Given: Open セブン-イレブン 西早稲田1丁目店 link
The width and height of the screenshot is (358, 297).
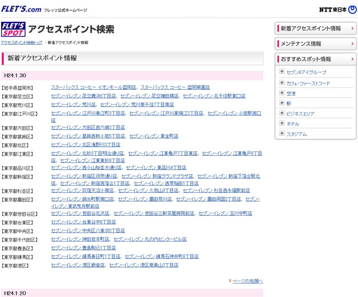Looking at the screenshot, I should 166,183.
